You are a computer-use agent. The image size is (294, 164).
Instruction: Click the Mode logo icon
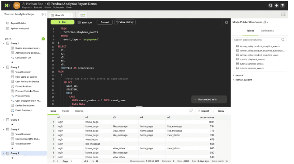pos(7,5)
